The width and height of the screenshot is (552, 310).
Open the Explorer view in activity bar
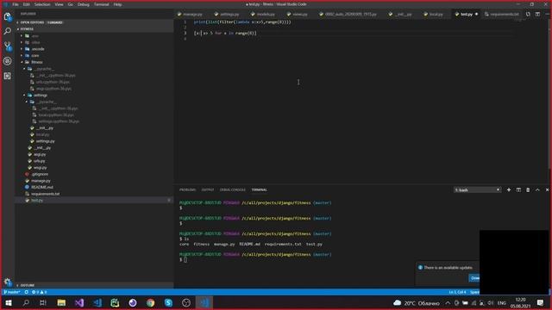tap(8, 17)
